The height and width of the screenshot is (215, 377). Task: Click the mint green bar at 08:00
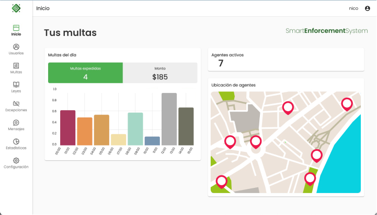pyautogui.click(x=135, y=129)
